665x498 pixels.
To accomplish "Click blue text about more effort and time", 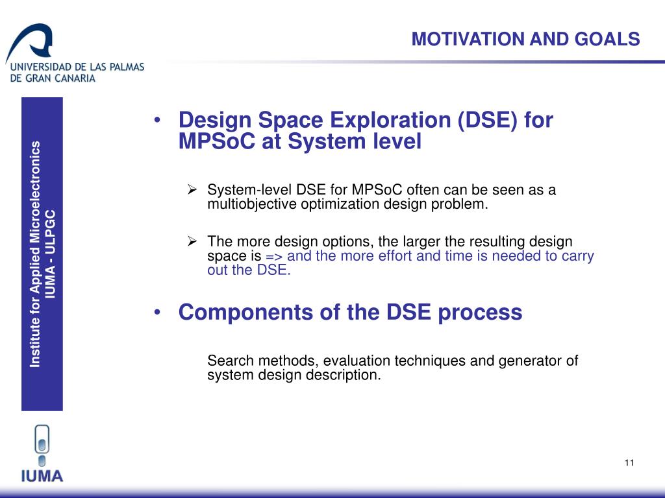I will pos(430,255).
